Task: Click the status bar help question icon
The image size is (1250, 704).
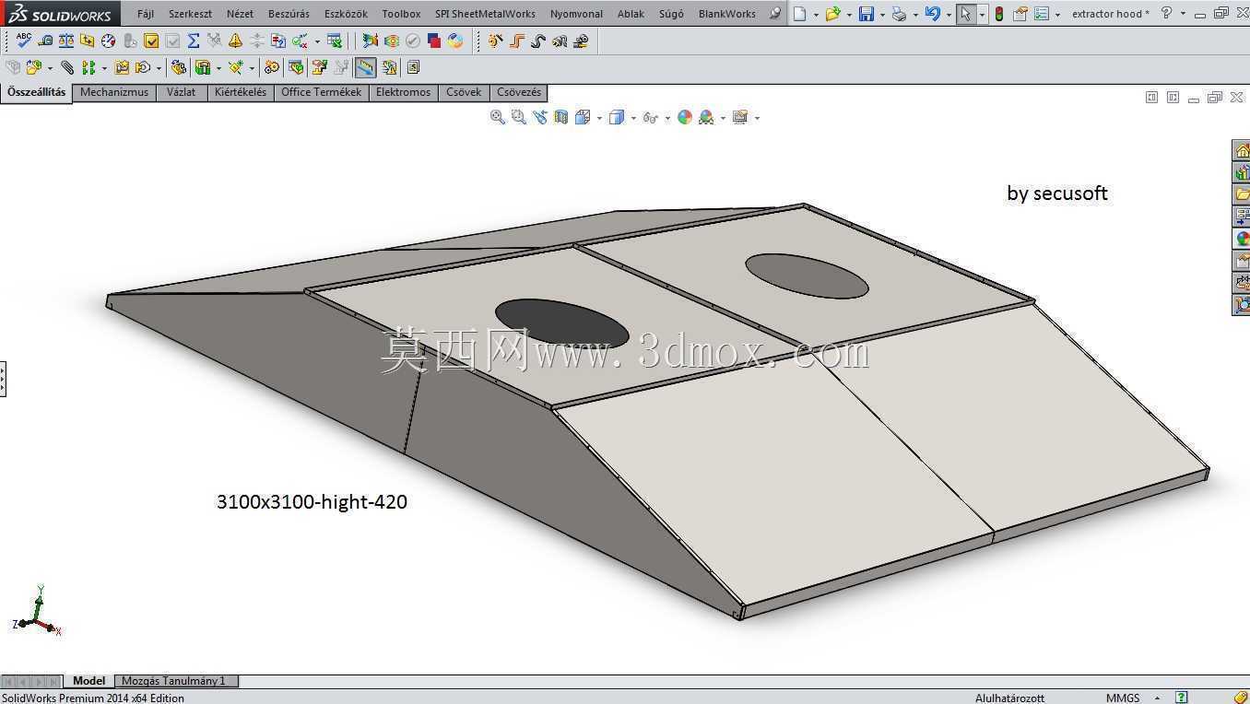Action: pos(1182,698)
